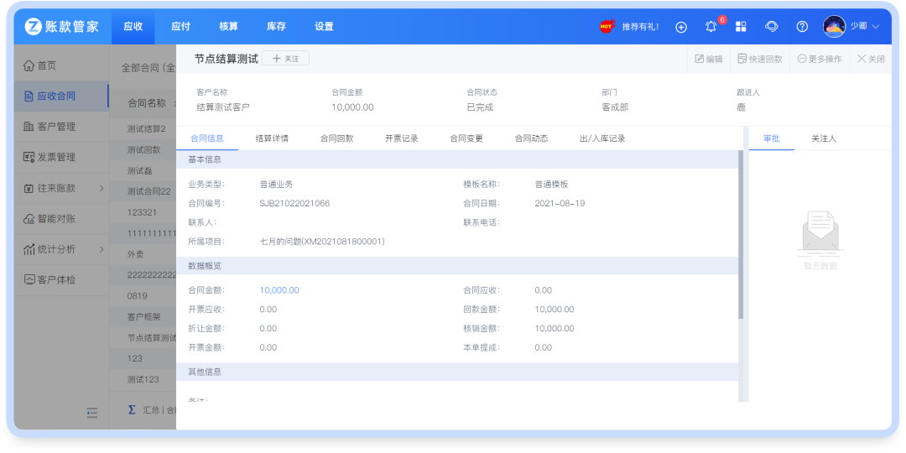Switch to the 合同回款 tab
The width and height of the screenshot is (906, 453).
(x=336, y=138)
